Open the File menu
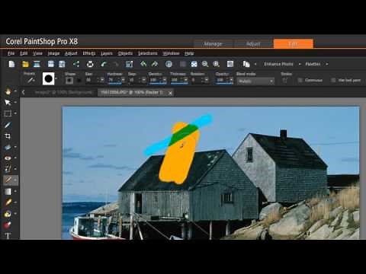 point(11,53)
